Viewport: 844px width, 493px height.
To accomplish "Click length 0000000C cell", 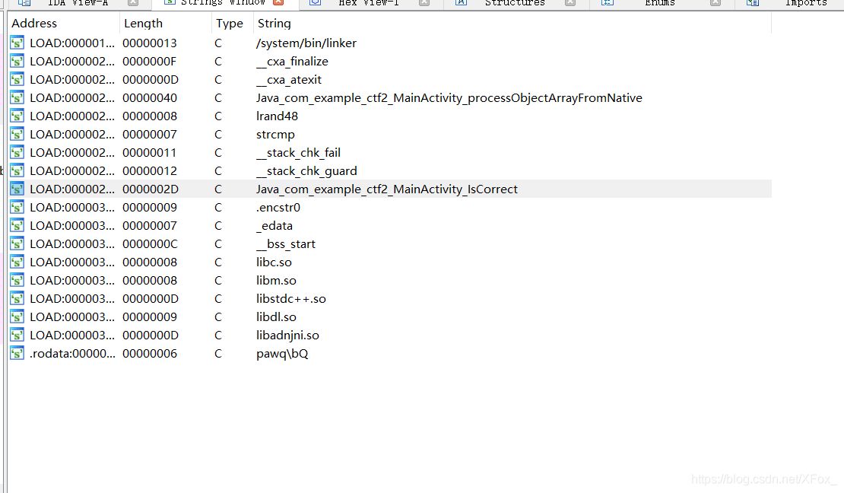I will [x=150, y=244].
